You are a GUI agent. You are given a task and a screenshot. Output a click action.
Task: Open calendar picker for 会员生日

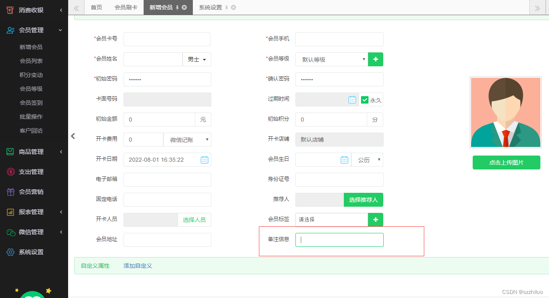[344, 160]
